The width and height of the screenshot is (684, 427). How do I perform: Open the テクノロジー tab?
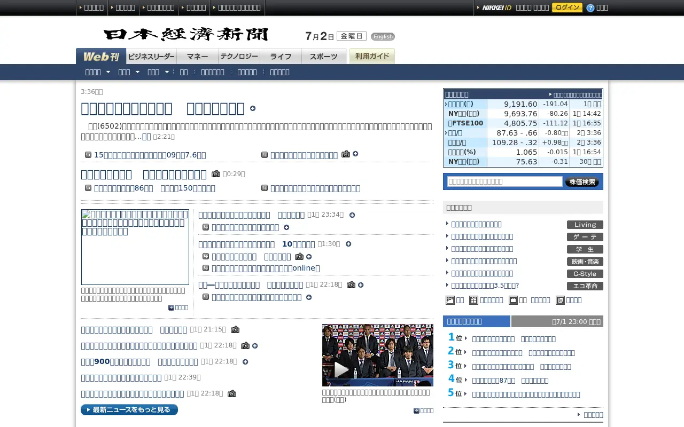[x=239, y=56]
